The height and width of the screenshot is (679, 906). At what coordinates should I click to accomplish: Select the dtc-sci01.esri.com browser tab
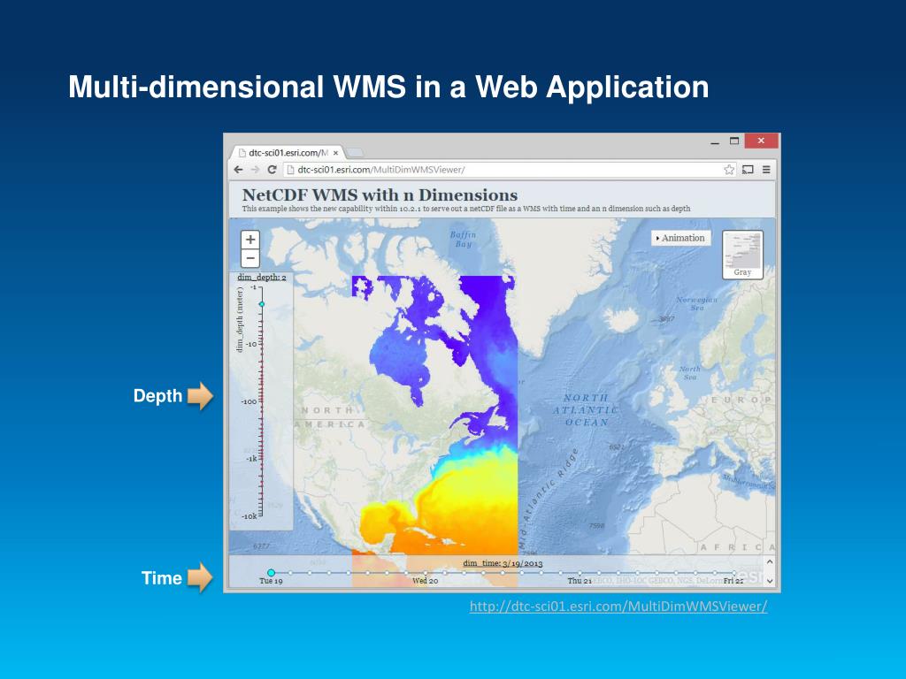tap(288, 153)
